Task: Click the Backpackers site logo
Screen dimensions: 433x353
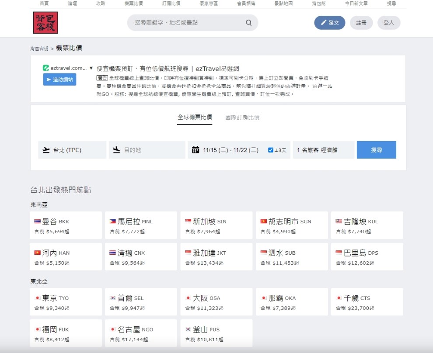Action: point(45,23)
